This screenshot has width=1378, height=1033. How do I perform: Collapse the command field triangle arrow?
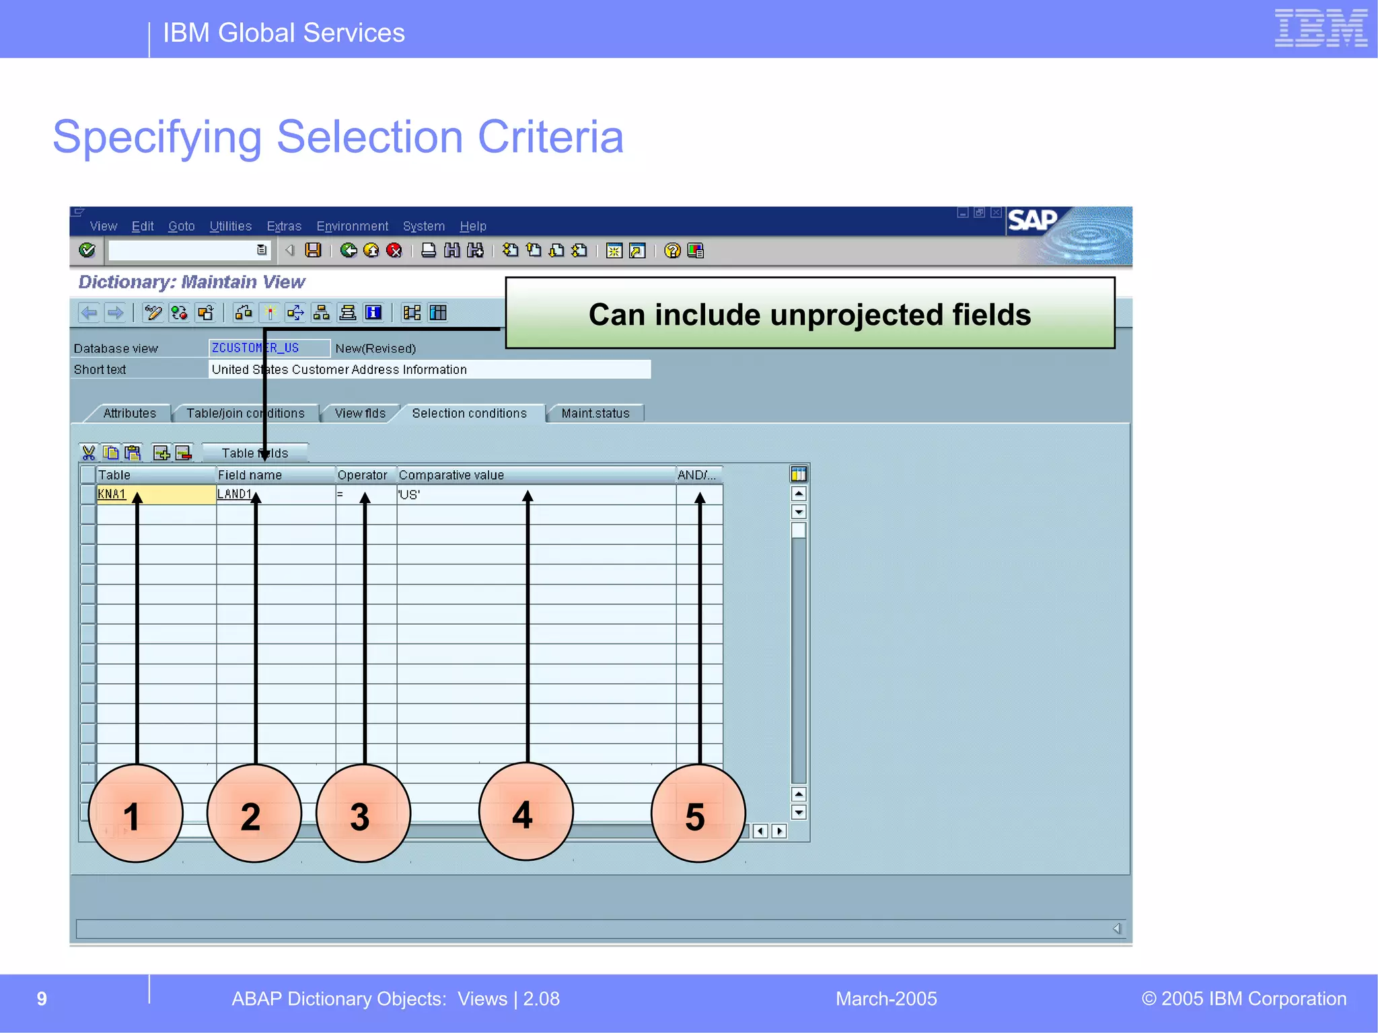[290, 250]
